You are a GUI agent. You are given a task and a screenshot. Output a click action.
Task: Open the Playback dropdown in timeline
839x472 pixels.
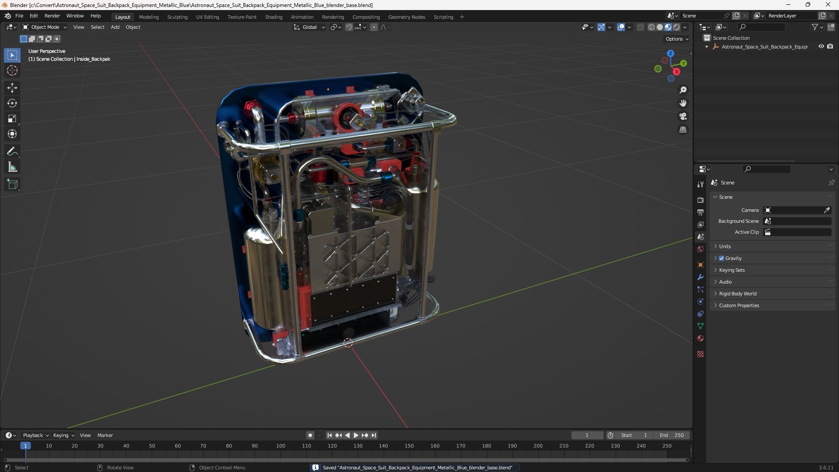(35, 435)
